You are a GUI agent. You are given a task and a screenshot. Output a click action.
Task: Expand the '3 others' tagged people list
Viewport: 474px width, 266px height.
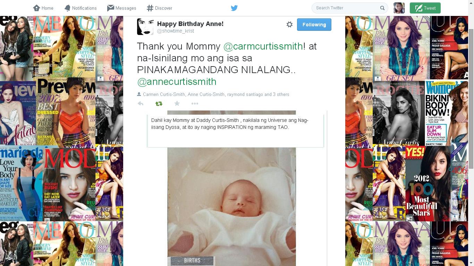click(x=281, y=94)
